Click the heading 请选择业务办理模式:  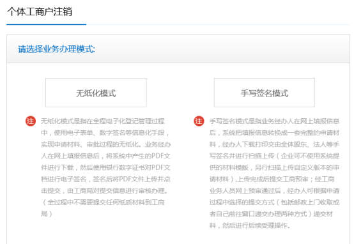click(x=56, y=49)
